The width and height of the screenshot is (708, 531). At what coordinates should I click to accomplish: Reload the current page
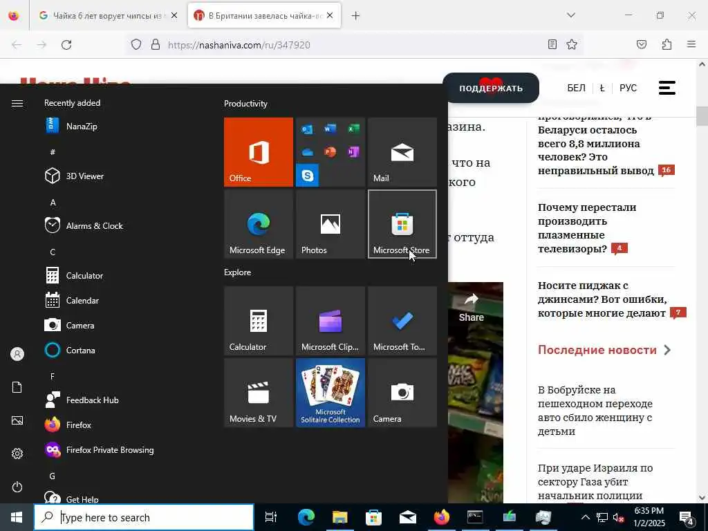tap(66, 45)
